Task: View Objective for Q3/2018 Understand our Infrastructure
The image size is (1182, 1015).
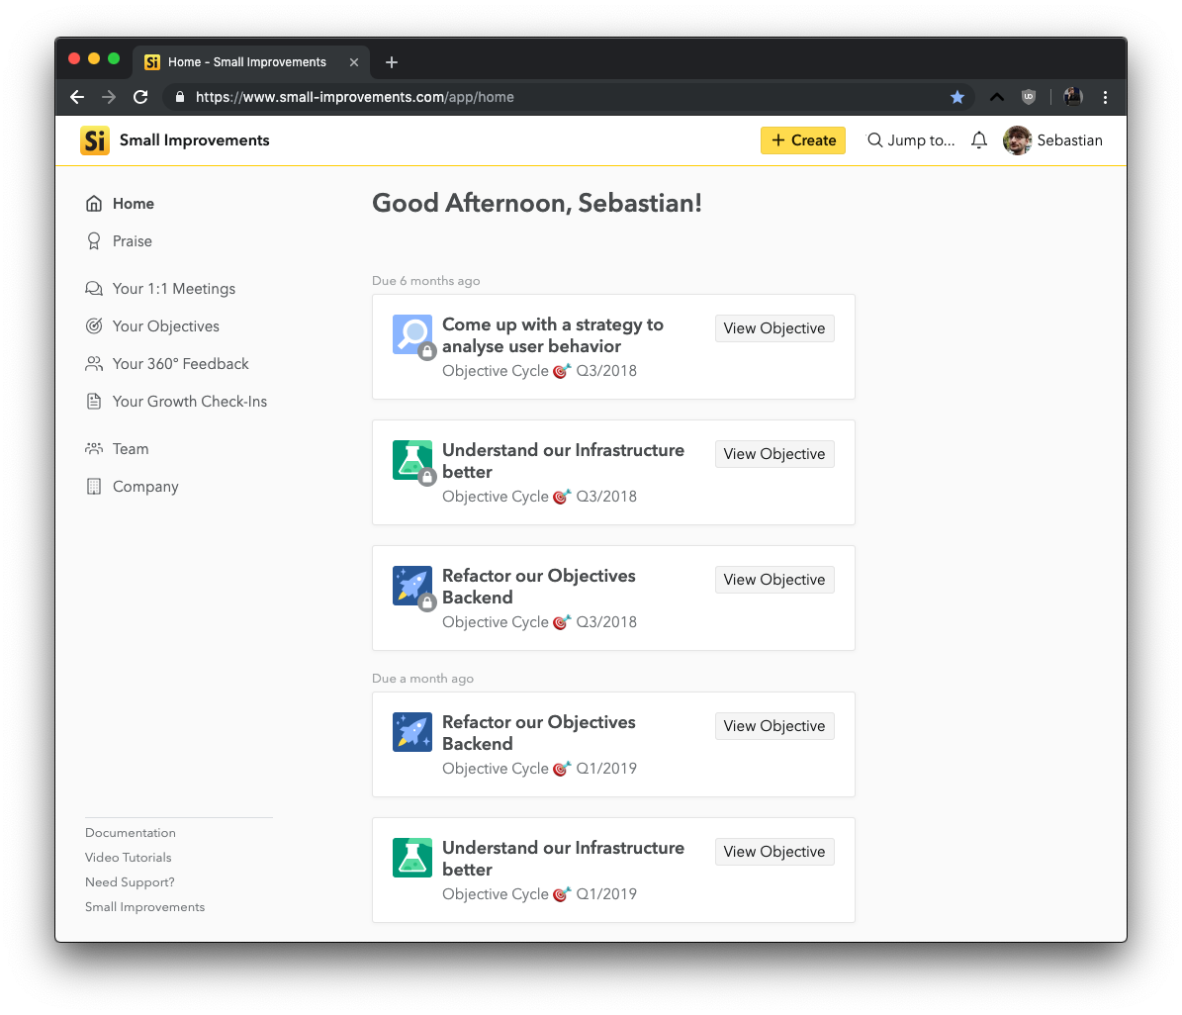Action: click(x=774, y=454)
